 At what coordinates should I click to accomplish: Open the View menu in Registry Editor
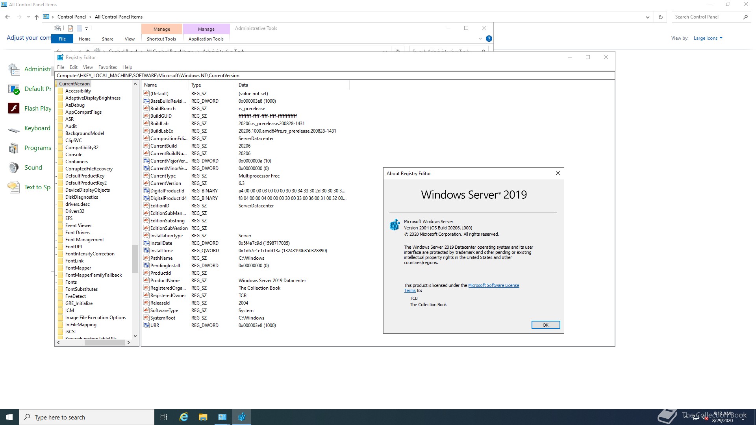pos(88,67)
